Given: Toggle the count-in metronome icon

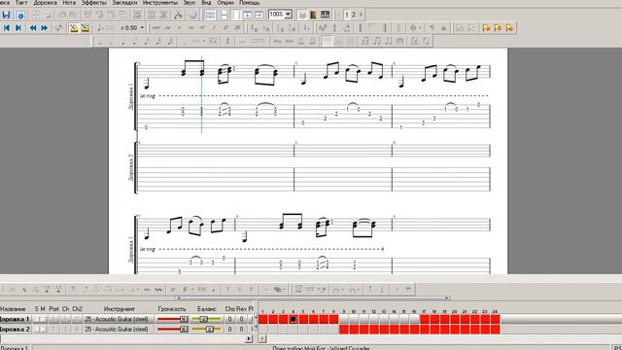Looking at the screenshot, I should (x=86, y=28).
